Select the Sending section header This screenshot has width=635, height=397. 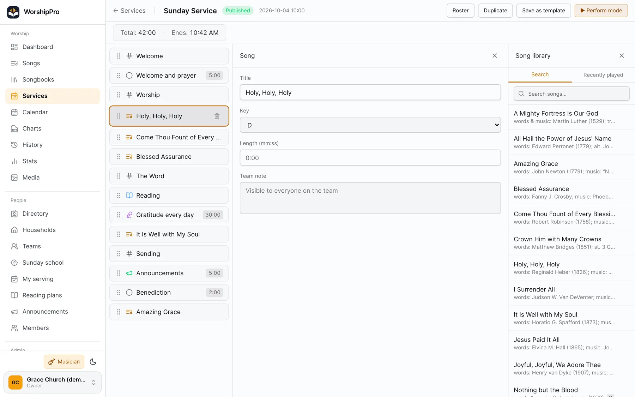[169, 254]
